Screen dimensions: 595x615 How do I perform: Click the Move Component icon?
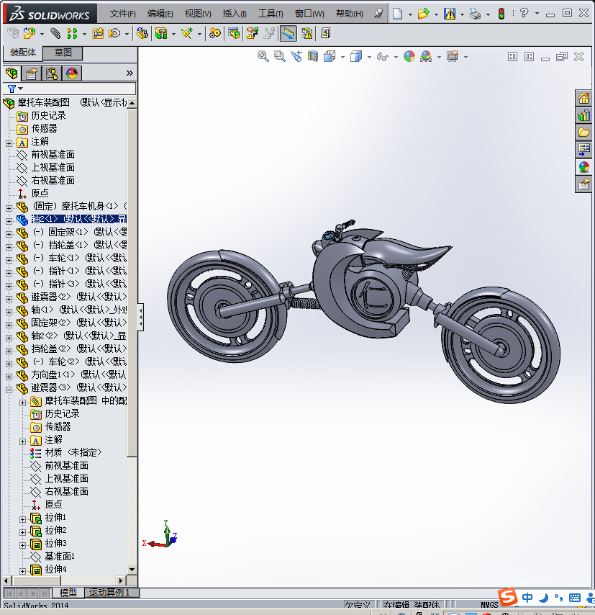point(114,33)
